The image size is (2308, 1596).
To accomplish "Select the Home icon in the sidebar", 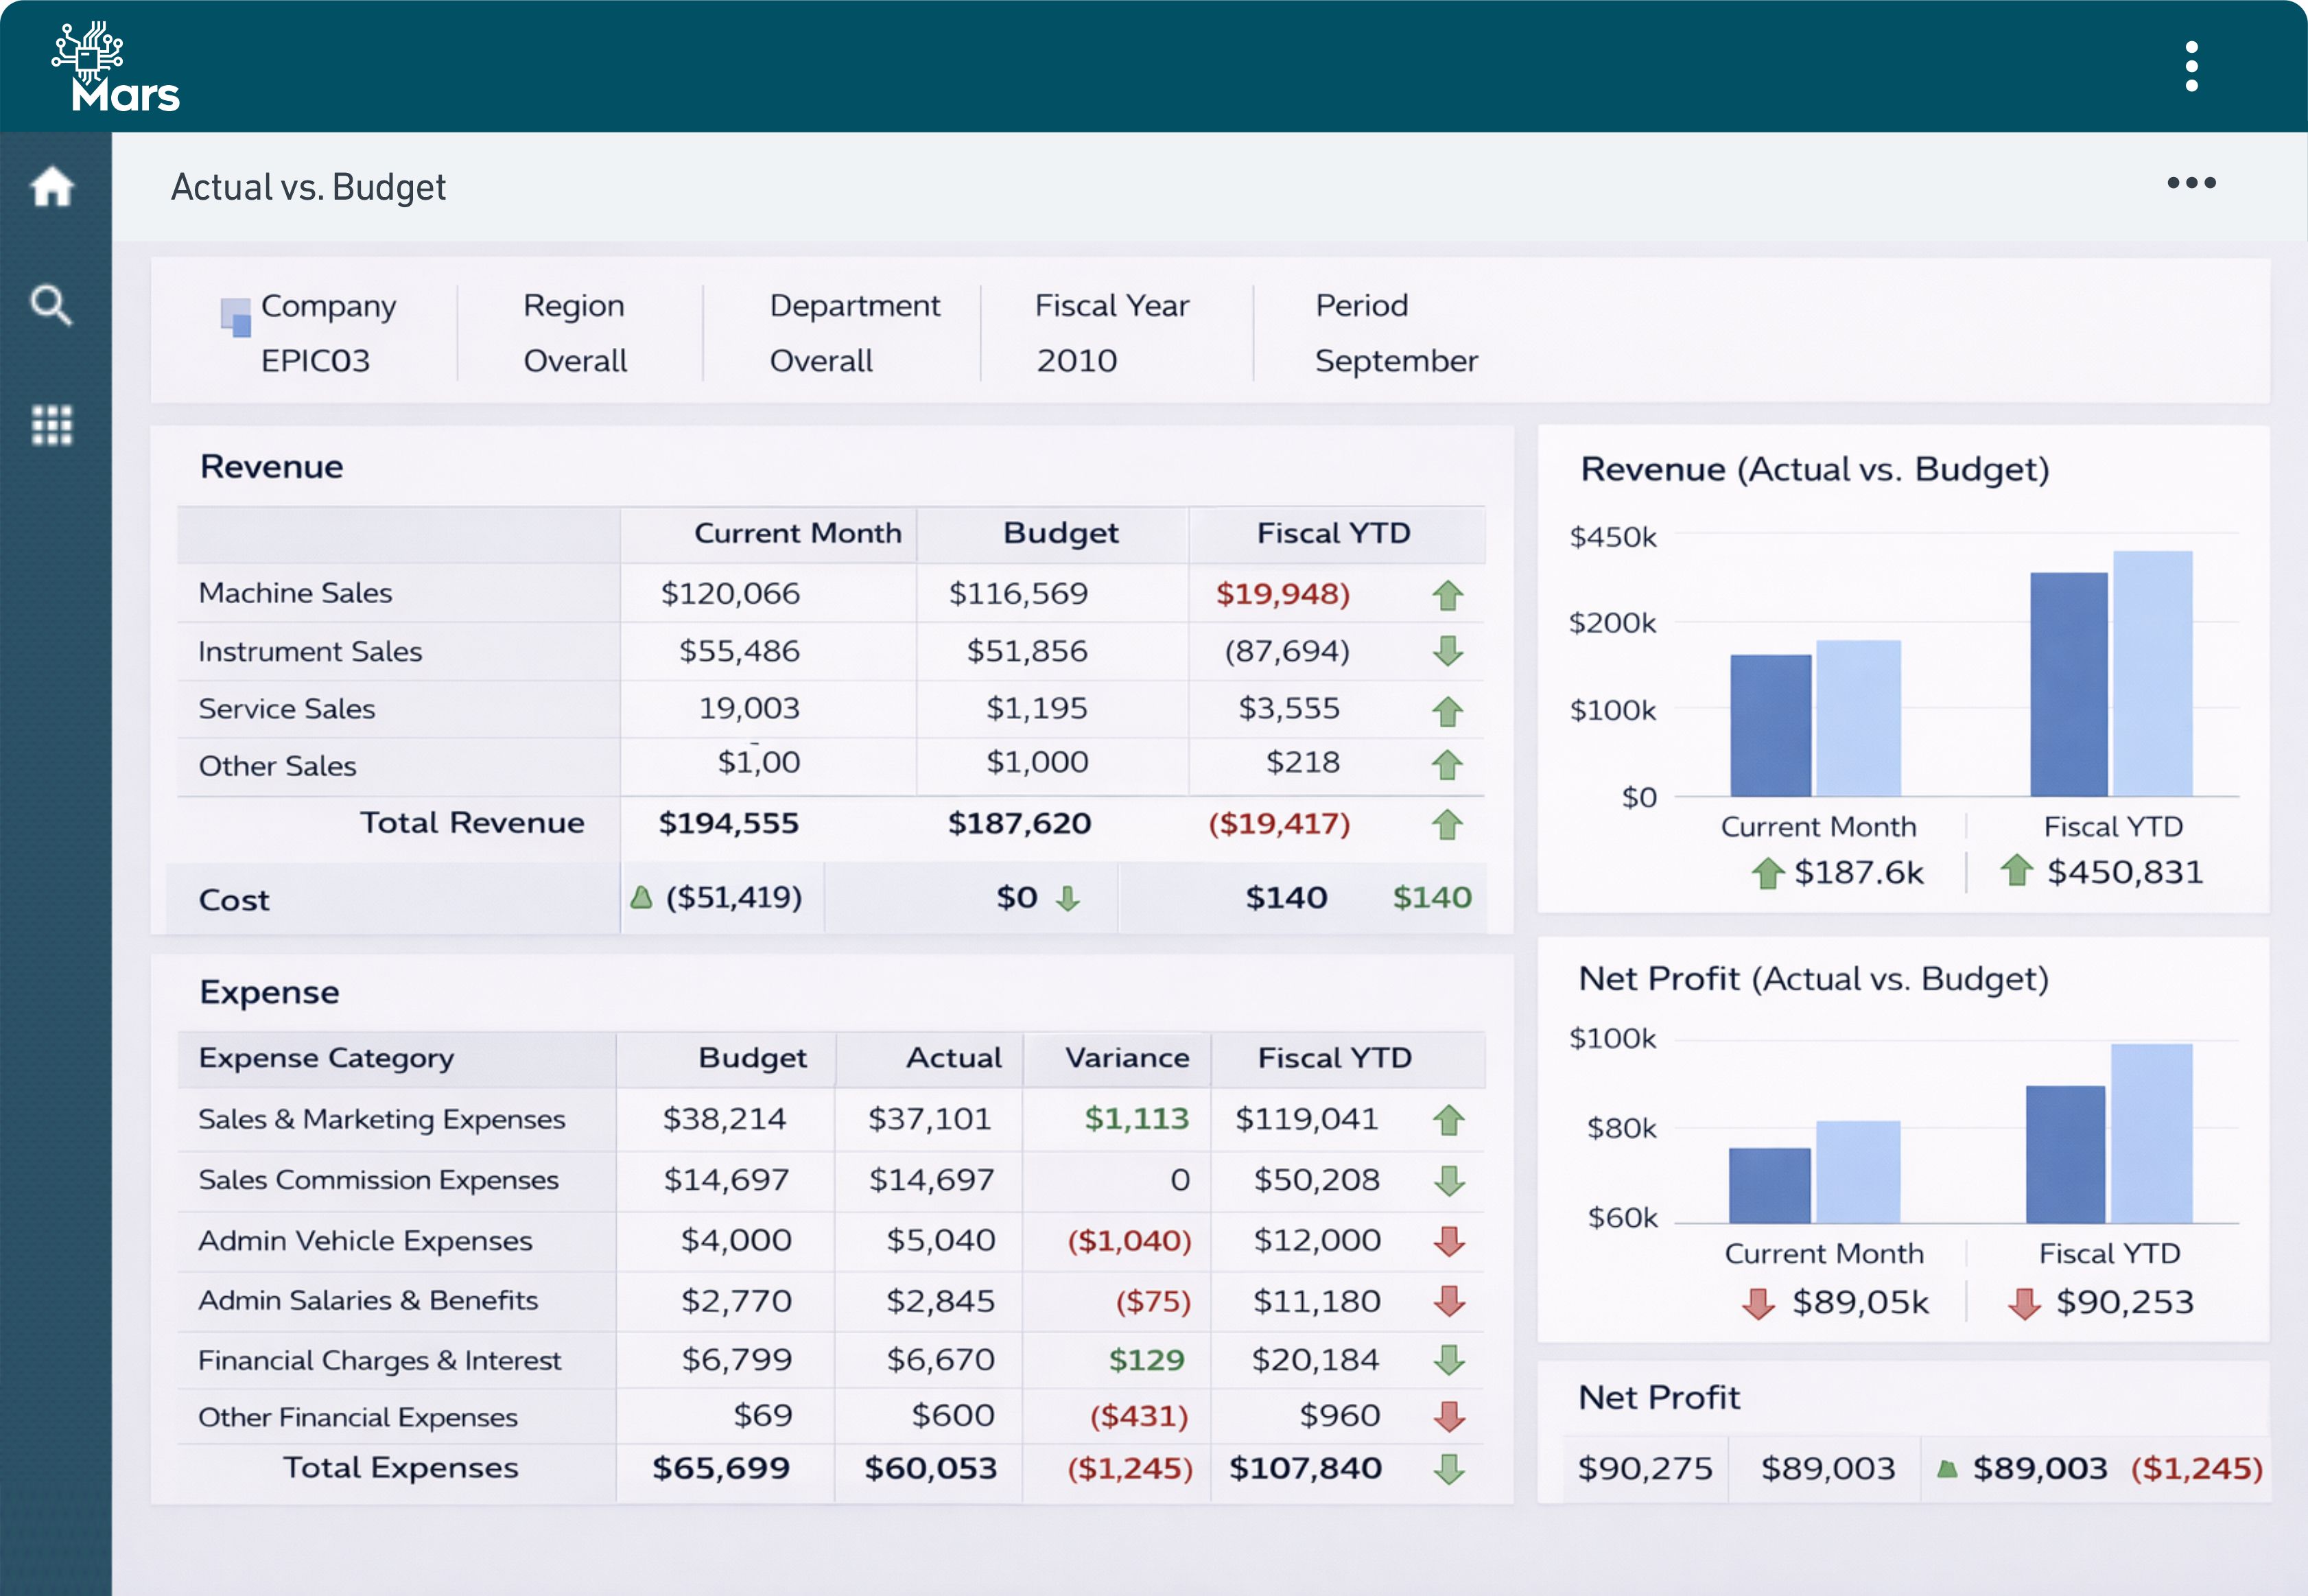I will [52, 187].
